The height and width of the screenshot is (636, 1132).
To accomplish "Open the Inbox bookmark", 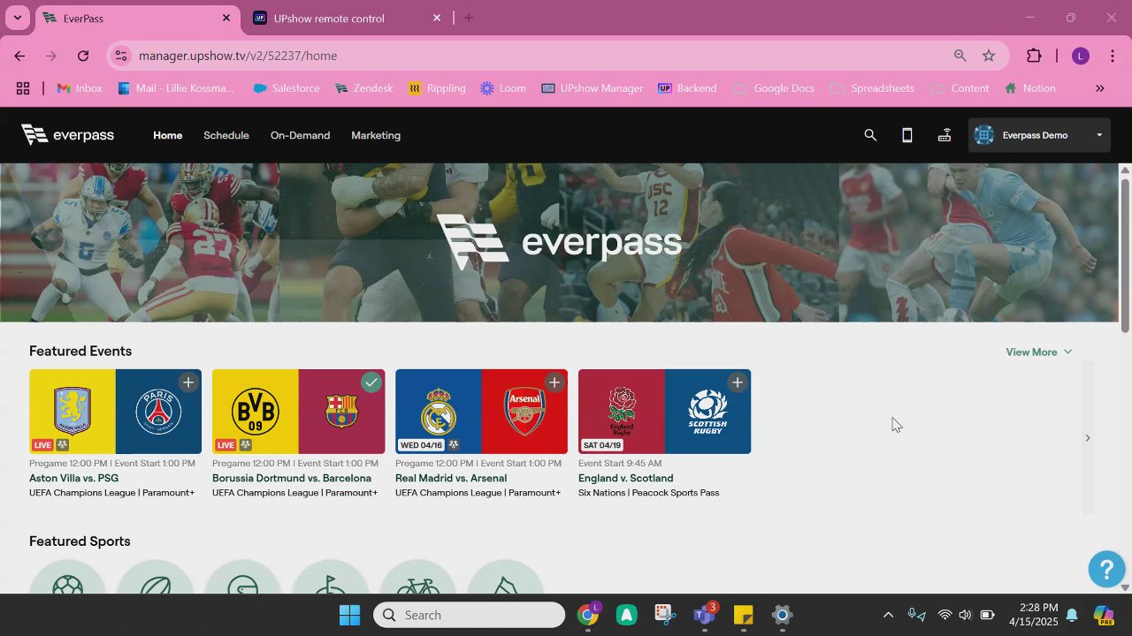I will pos(80,88).
